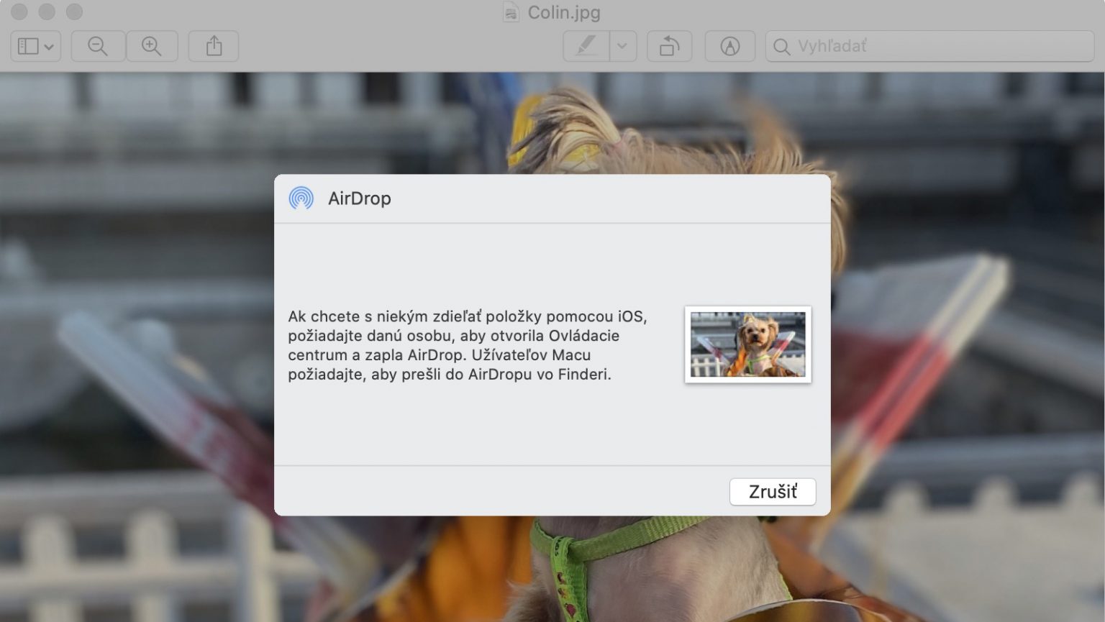
Task: Click the zoom in magnifier icon
Action: 152,46
